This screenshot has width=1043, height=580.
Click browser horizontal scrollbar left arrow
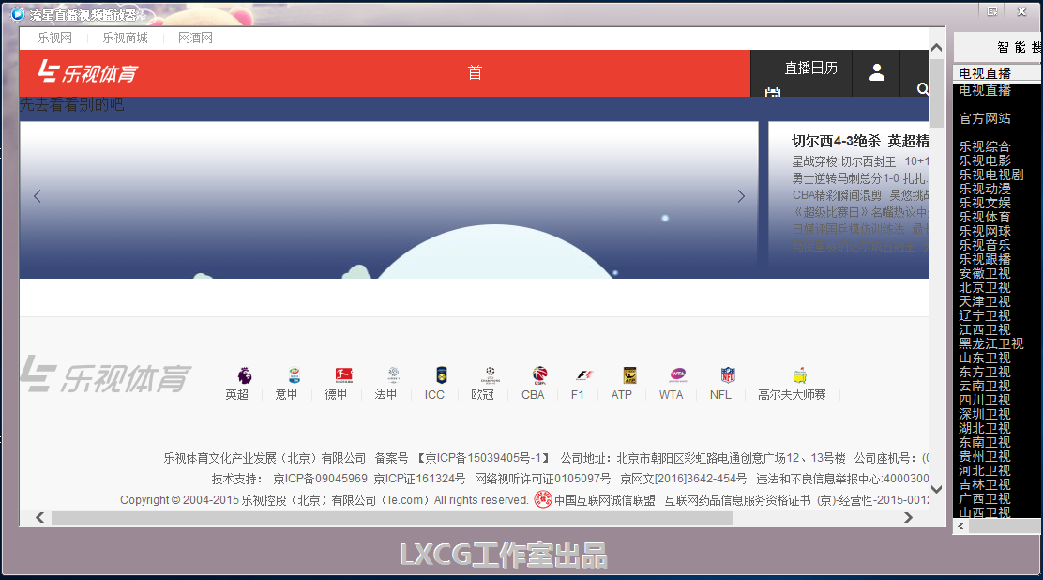[x=40, y=517]
